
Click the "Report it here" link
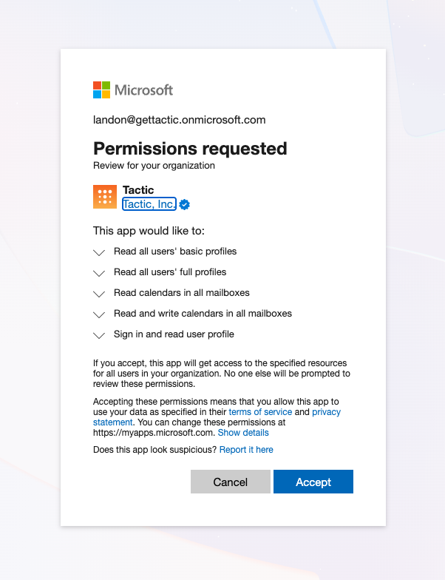[246, 450]
